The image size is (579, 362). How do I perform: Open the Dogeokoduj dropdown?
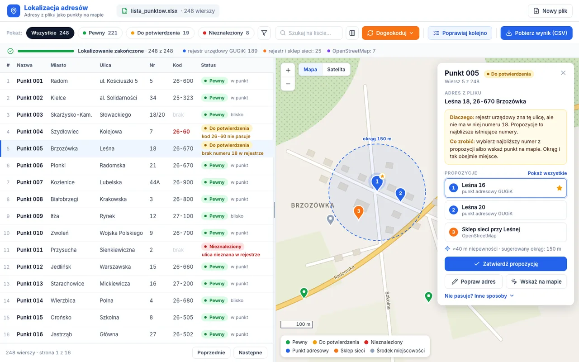pyautogui.click(x=390, y=33)
